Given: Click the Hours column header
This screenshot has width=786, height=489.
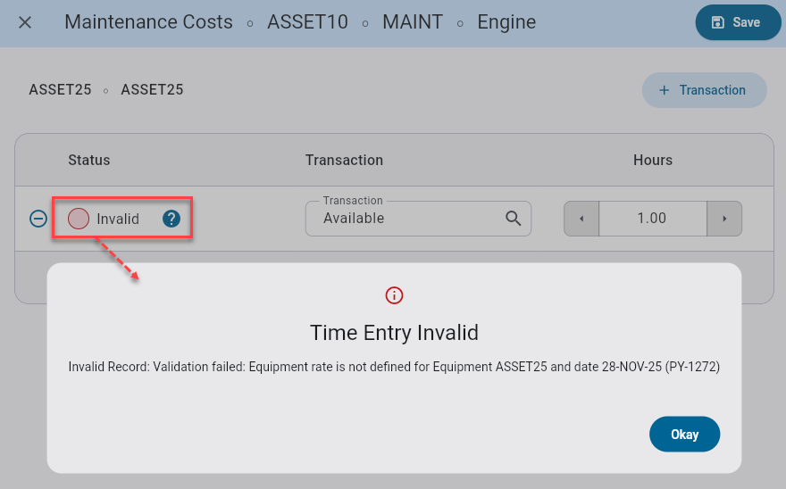Looking at the screenshot, I should (653, 161).
